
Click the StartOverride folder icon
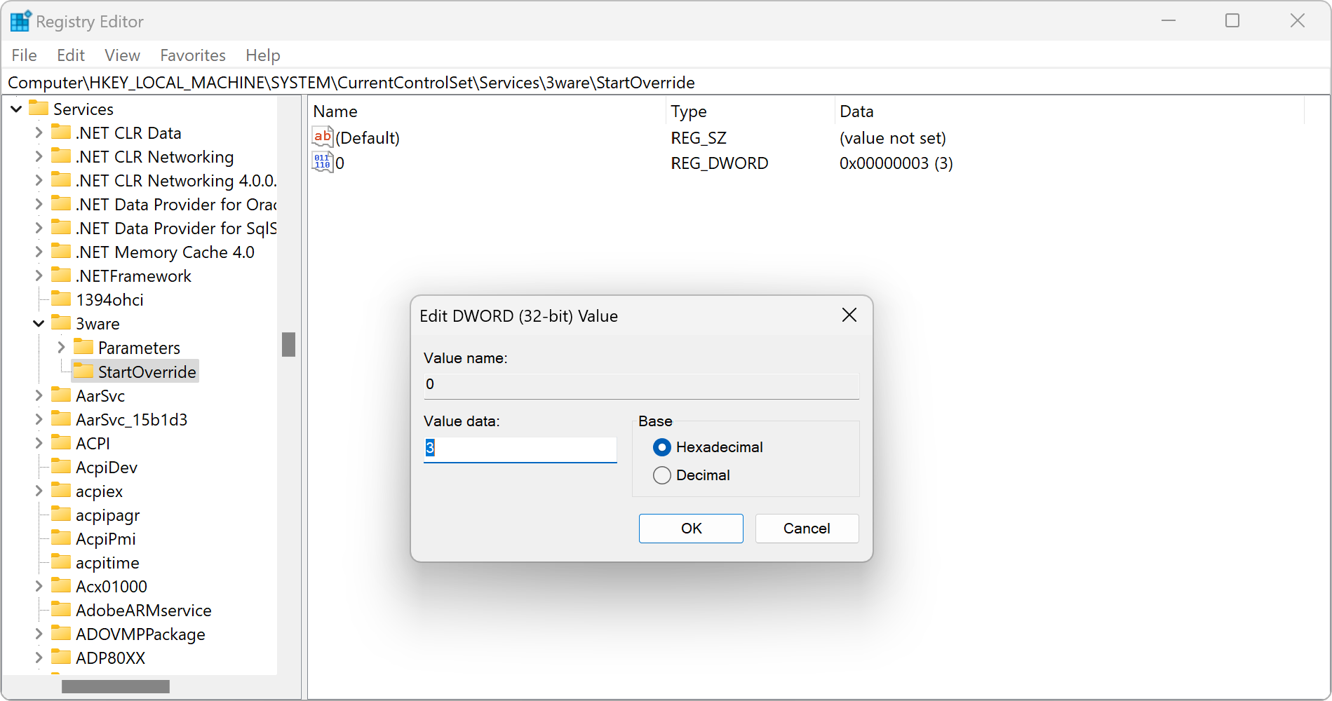(x=83, y=371)
